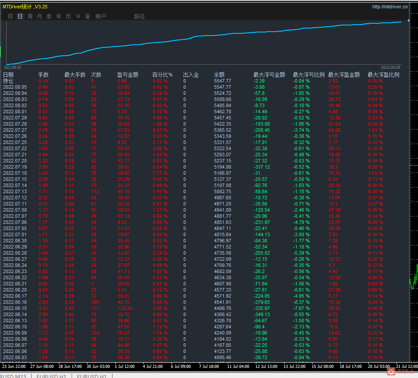The height and width of the screenshot is (378, 418).
Task: Click the 最大浮亏比例 column header
Action: pos(309,75)
